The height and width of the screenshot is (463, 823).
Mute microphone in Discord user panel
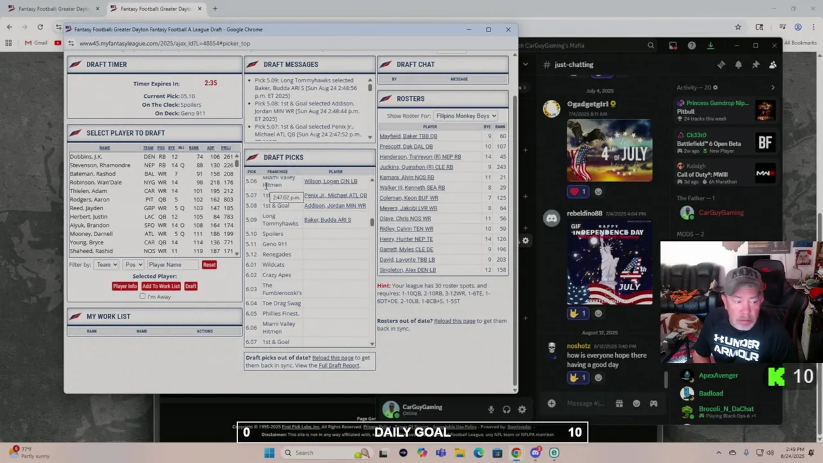[491, 410]
